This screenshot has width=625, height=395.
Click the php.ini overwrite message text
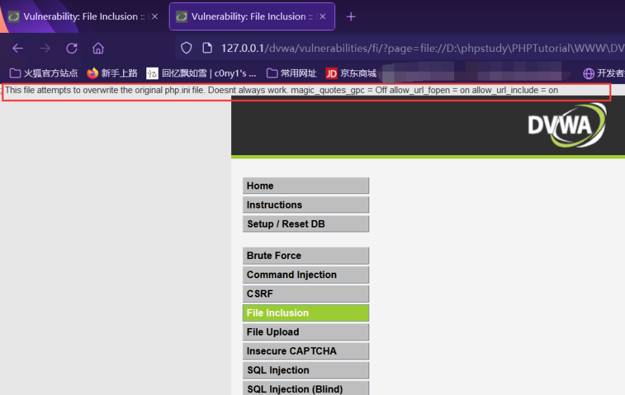coord(282,90)
